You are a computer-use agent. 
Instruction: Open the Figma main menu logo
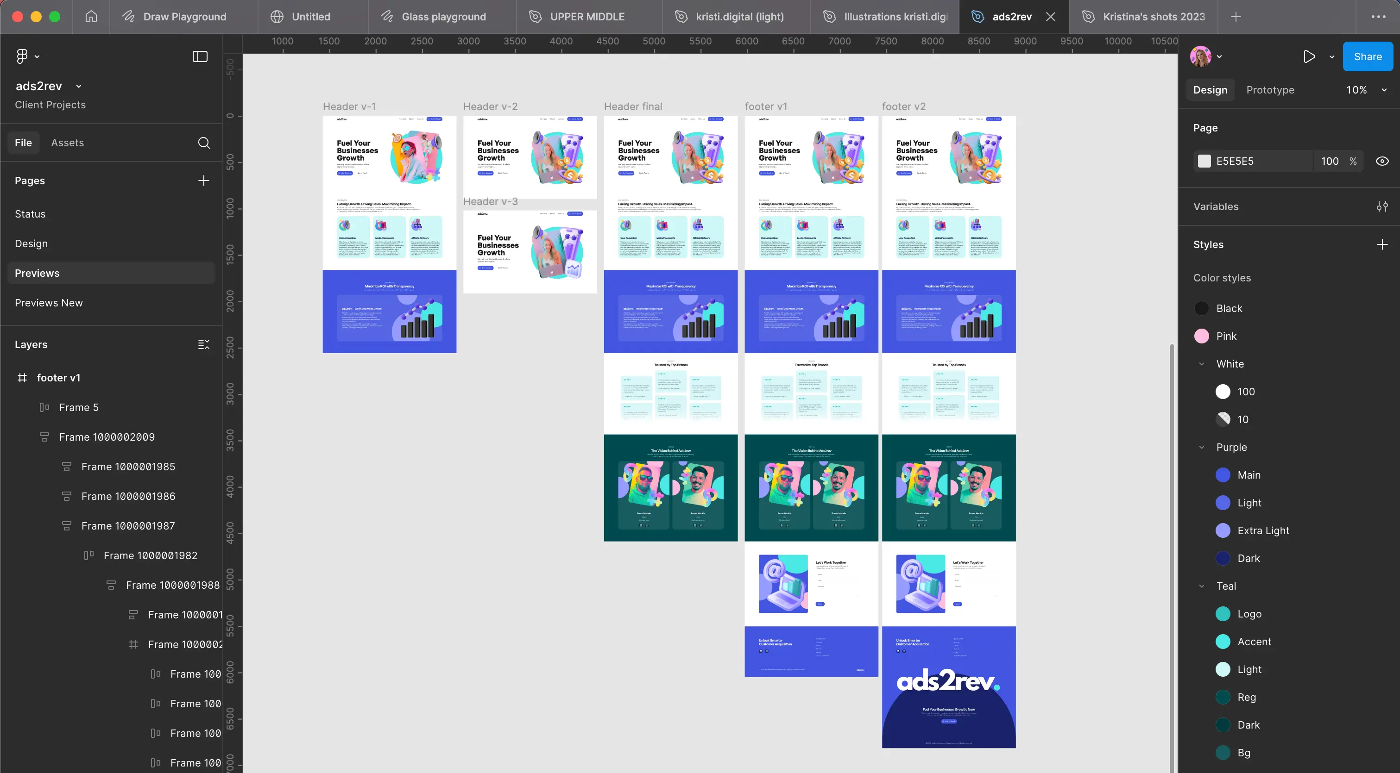[22, 56]
